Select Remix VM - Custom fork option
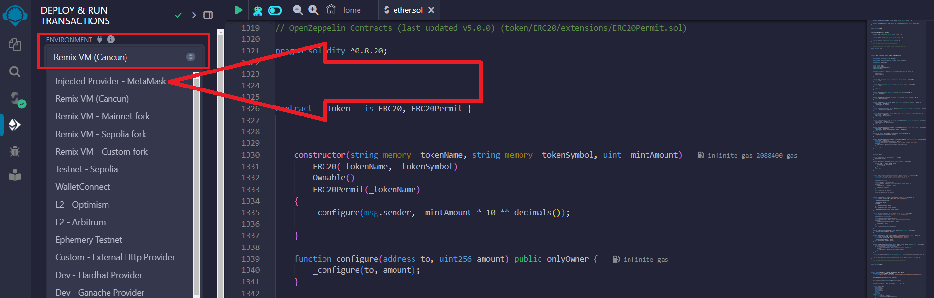The height and width of the screenshot is (298, 934). 102,152
